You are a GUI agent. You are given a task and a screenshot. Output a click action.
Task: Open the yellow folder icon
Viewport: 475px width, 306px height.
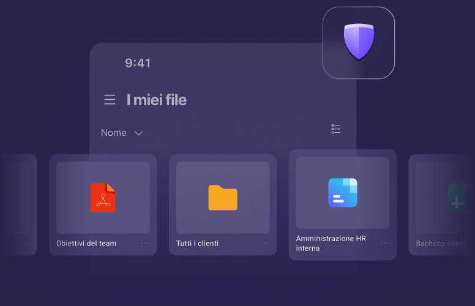click(x=223, y=197)
